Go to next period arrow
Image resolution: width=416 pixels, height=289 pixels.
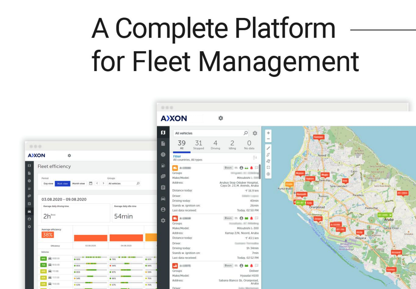pyautogui.click(x=103, y=183)
